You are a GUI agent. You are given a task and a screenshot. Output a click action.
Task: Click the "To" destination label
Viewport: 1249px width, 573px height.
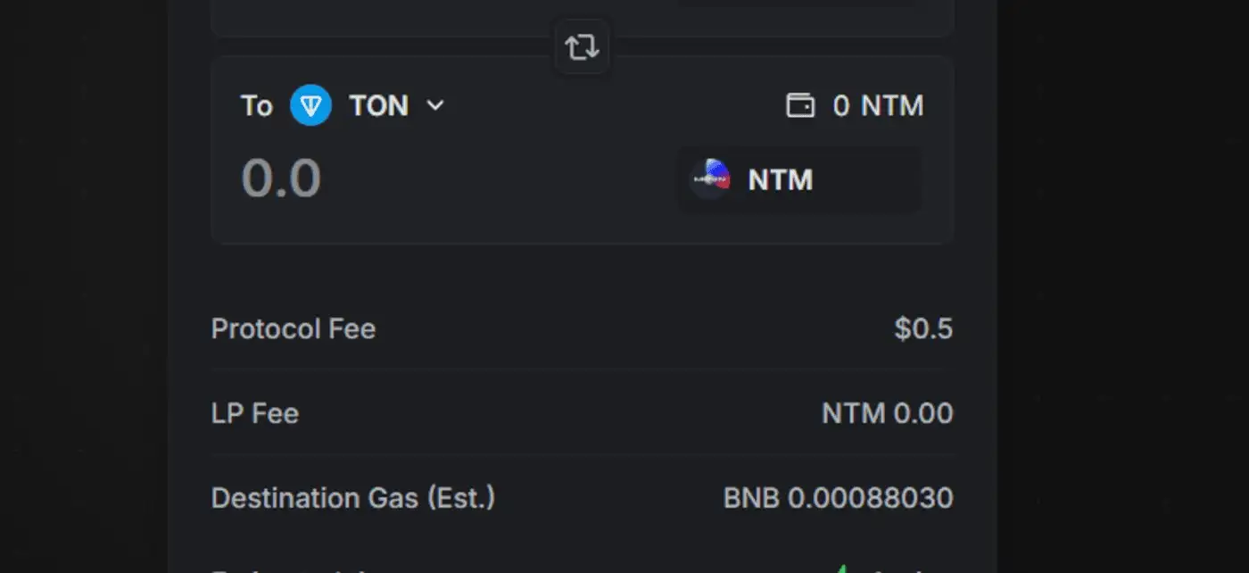point(256,106)
